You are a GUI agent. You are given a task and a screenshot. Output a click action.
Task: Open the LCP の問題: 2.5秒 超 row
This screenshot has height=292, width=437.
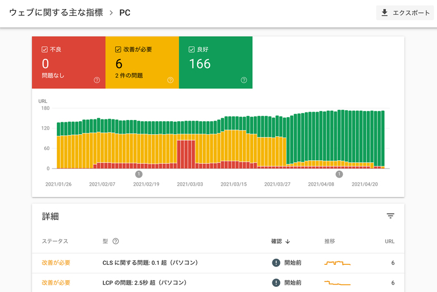pos(218,282)
